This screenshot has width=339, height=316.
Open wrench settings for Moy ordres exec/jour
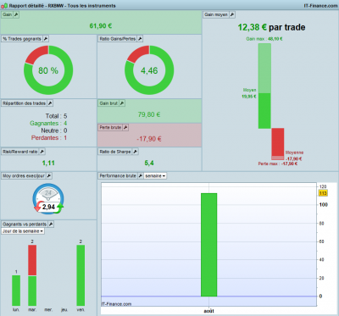coord(49,176)
